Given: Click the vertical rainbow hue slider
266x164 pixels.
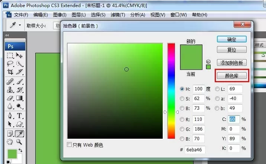Looking at the screenshot, I should 171,91.
